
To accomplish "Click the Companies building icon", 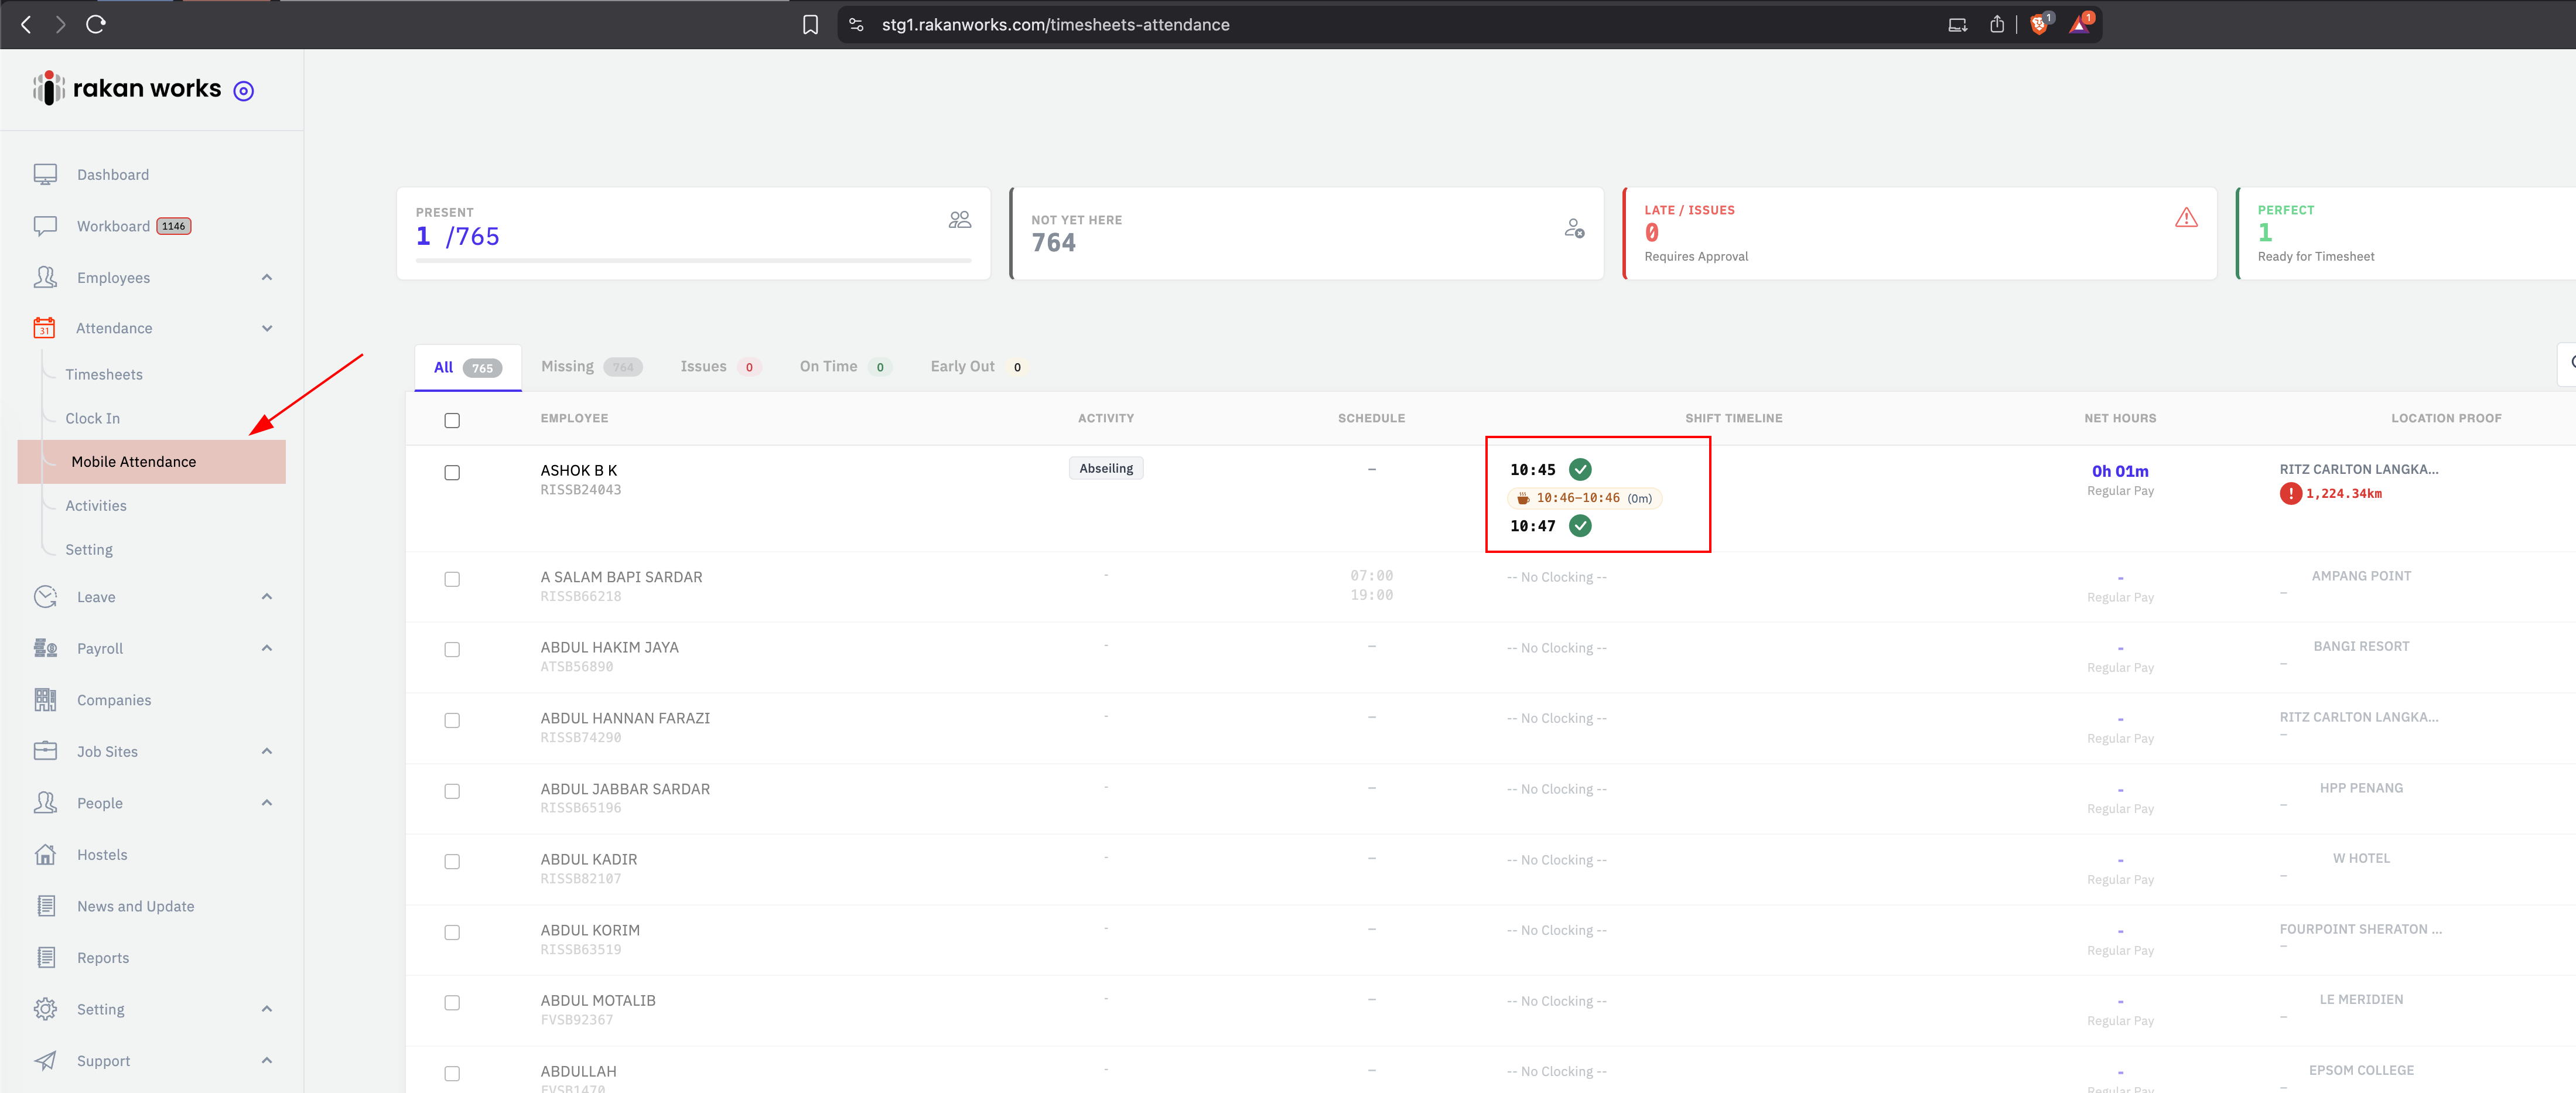I will [45, 700].
